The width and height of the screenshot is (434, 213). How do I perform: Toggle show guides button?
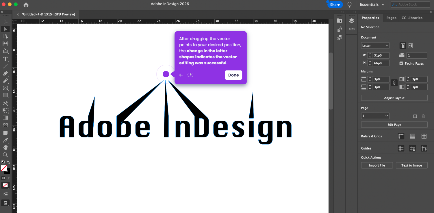pos(401,148)
